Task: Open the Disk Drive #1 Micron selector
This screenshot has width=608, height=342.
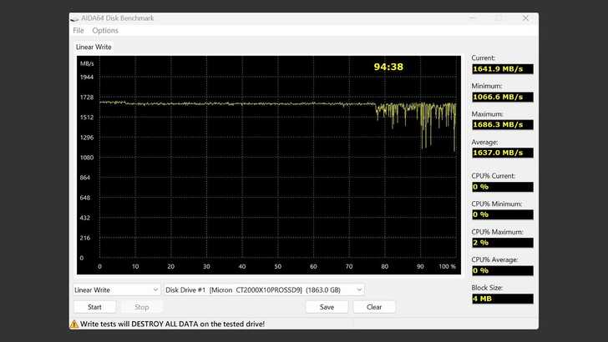Action: tap(264, 289)
